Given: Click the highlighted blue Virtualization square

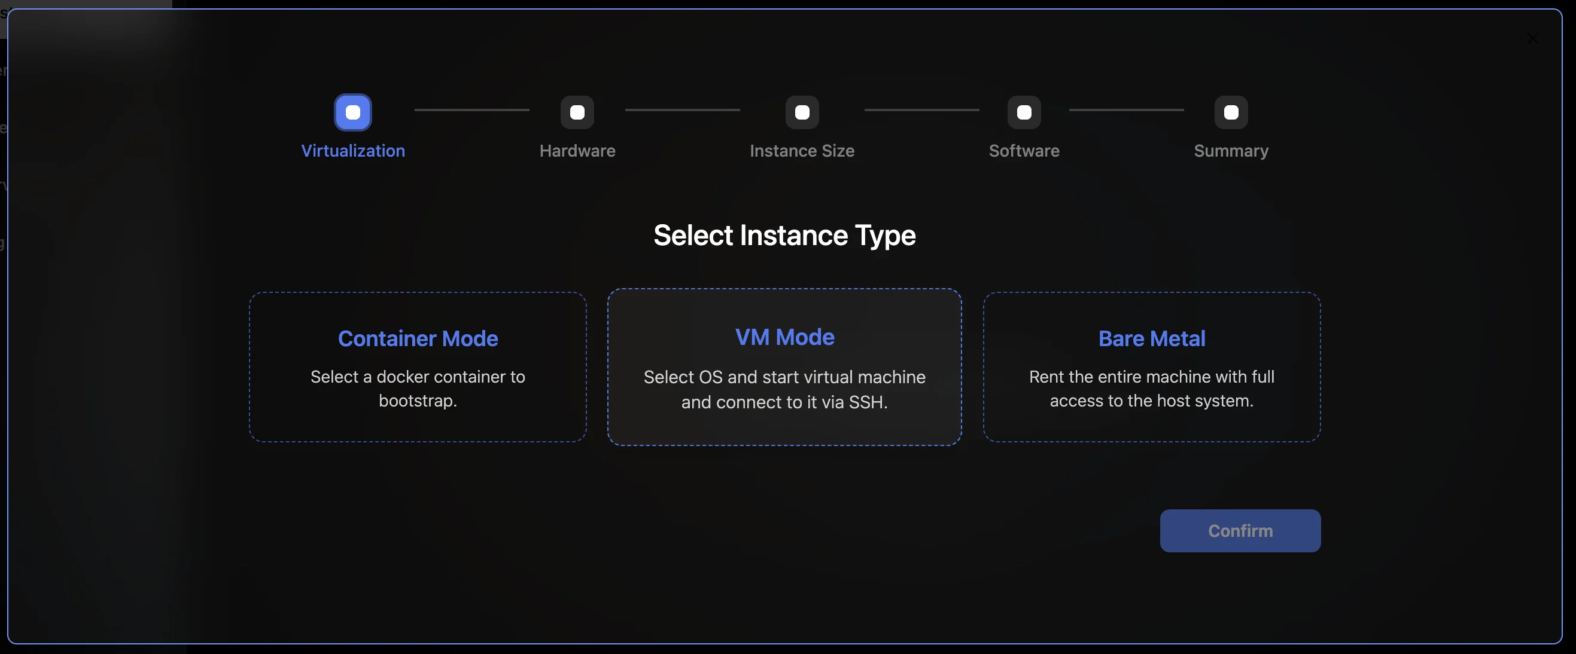Looking at the screenshot, I should [352, 112].
